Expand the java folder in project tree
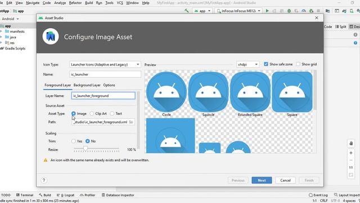The width and height of the screenshot is (360, 203). [1, 37]
